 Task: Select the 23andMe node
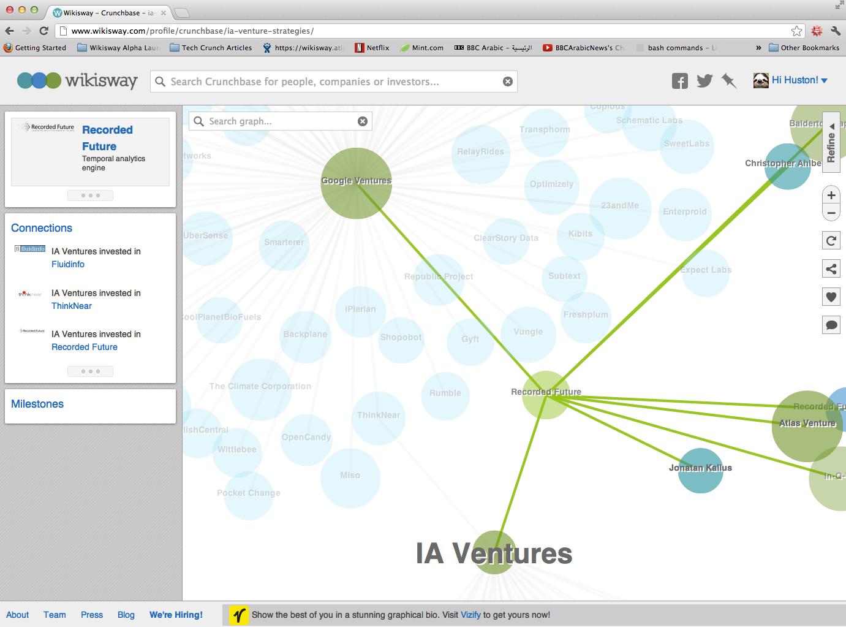(620, 208)
